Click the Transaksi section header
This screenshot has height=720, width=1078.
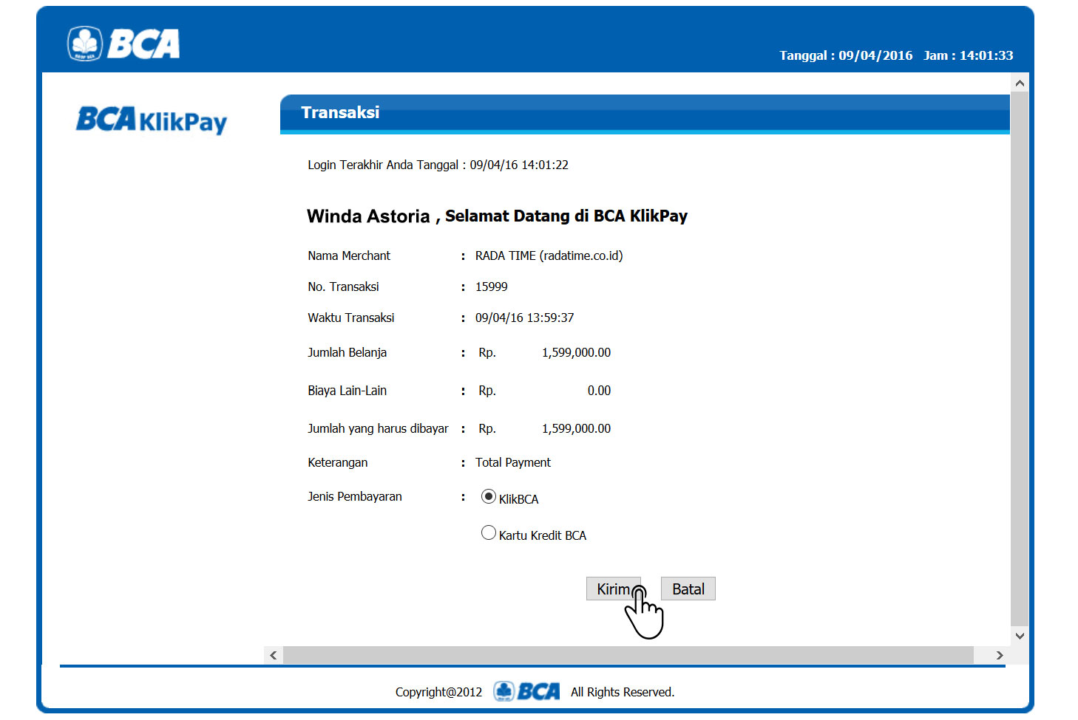pos(645,114)
